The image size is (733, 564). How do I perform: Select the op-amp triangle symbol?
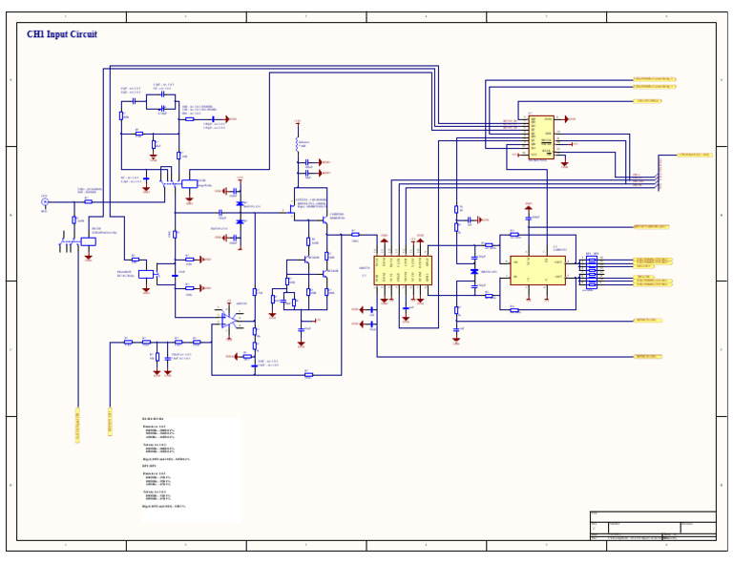pos(229,320)
